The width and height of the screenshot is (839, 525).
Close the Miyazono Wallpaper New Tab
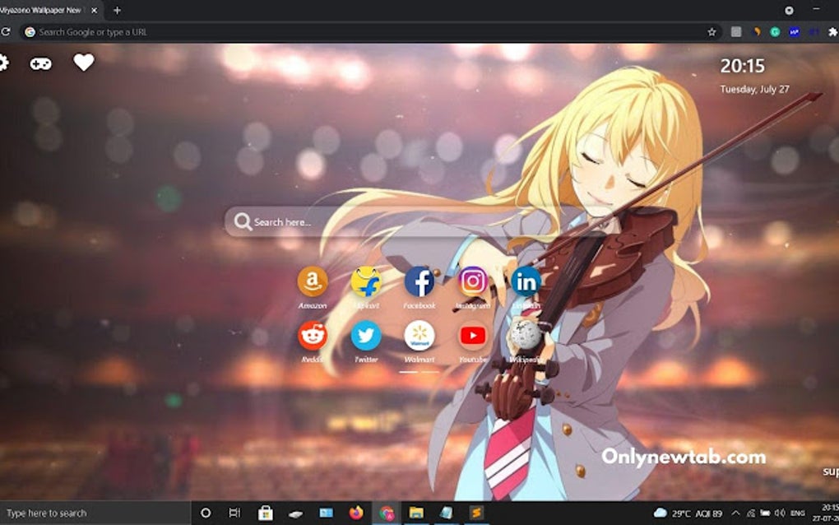coord(94,10)
